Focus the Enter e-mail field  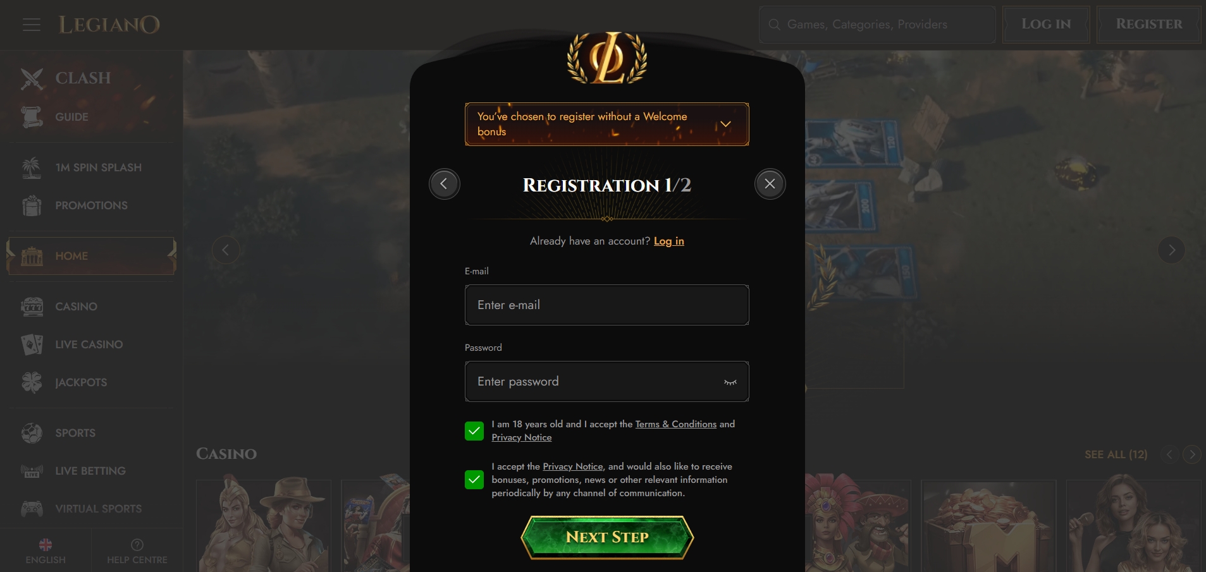coord(606,305)
